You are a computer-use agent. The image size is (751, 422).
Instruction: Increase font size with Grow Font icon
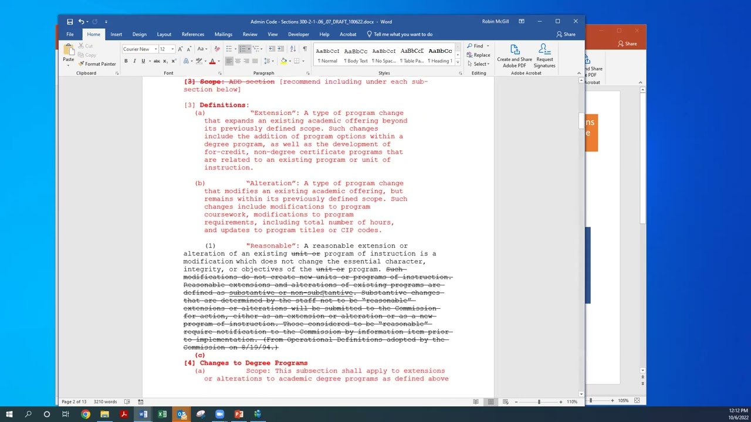click(180, 49)
